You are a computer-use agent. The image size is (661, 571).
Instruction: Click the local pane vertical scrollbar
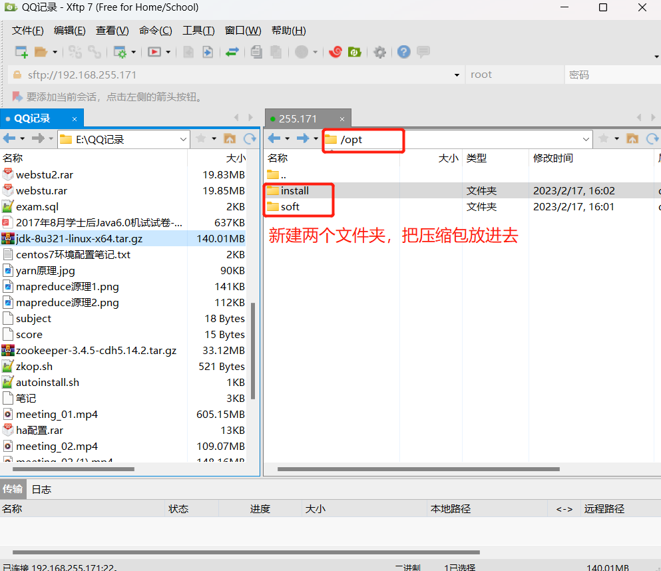pos(253,351)
